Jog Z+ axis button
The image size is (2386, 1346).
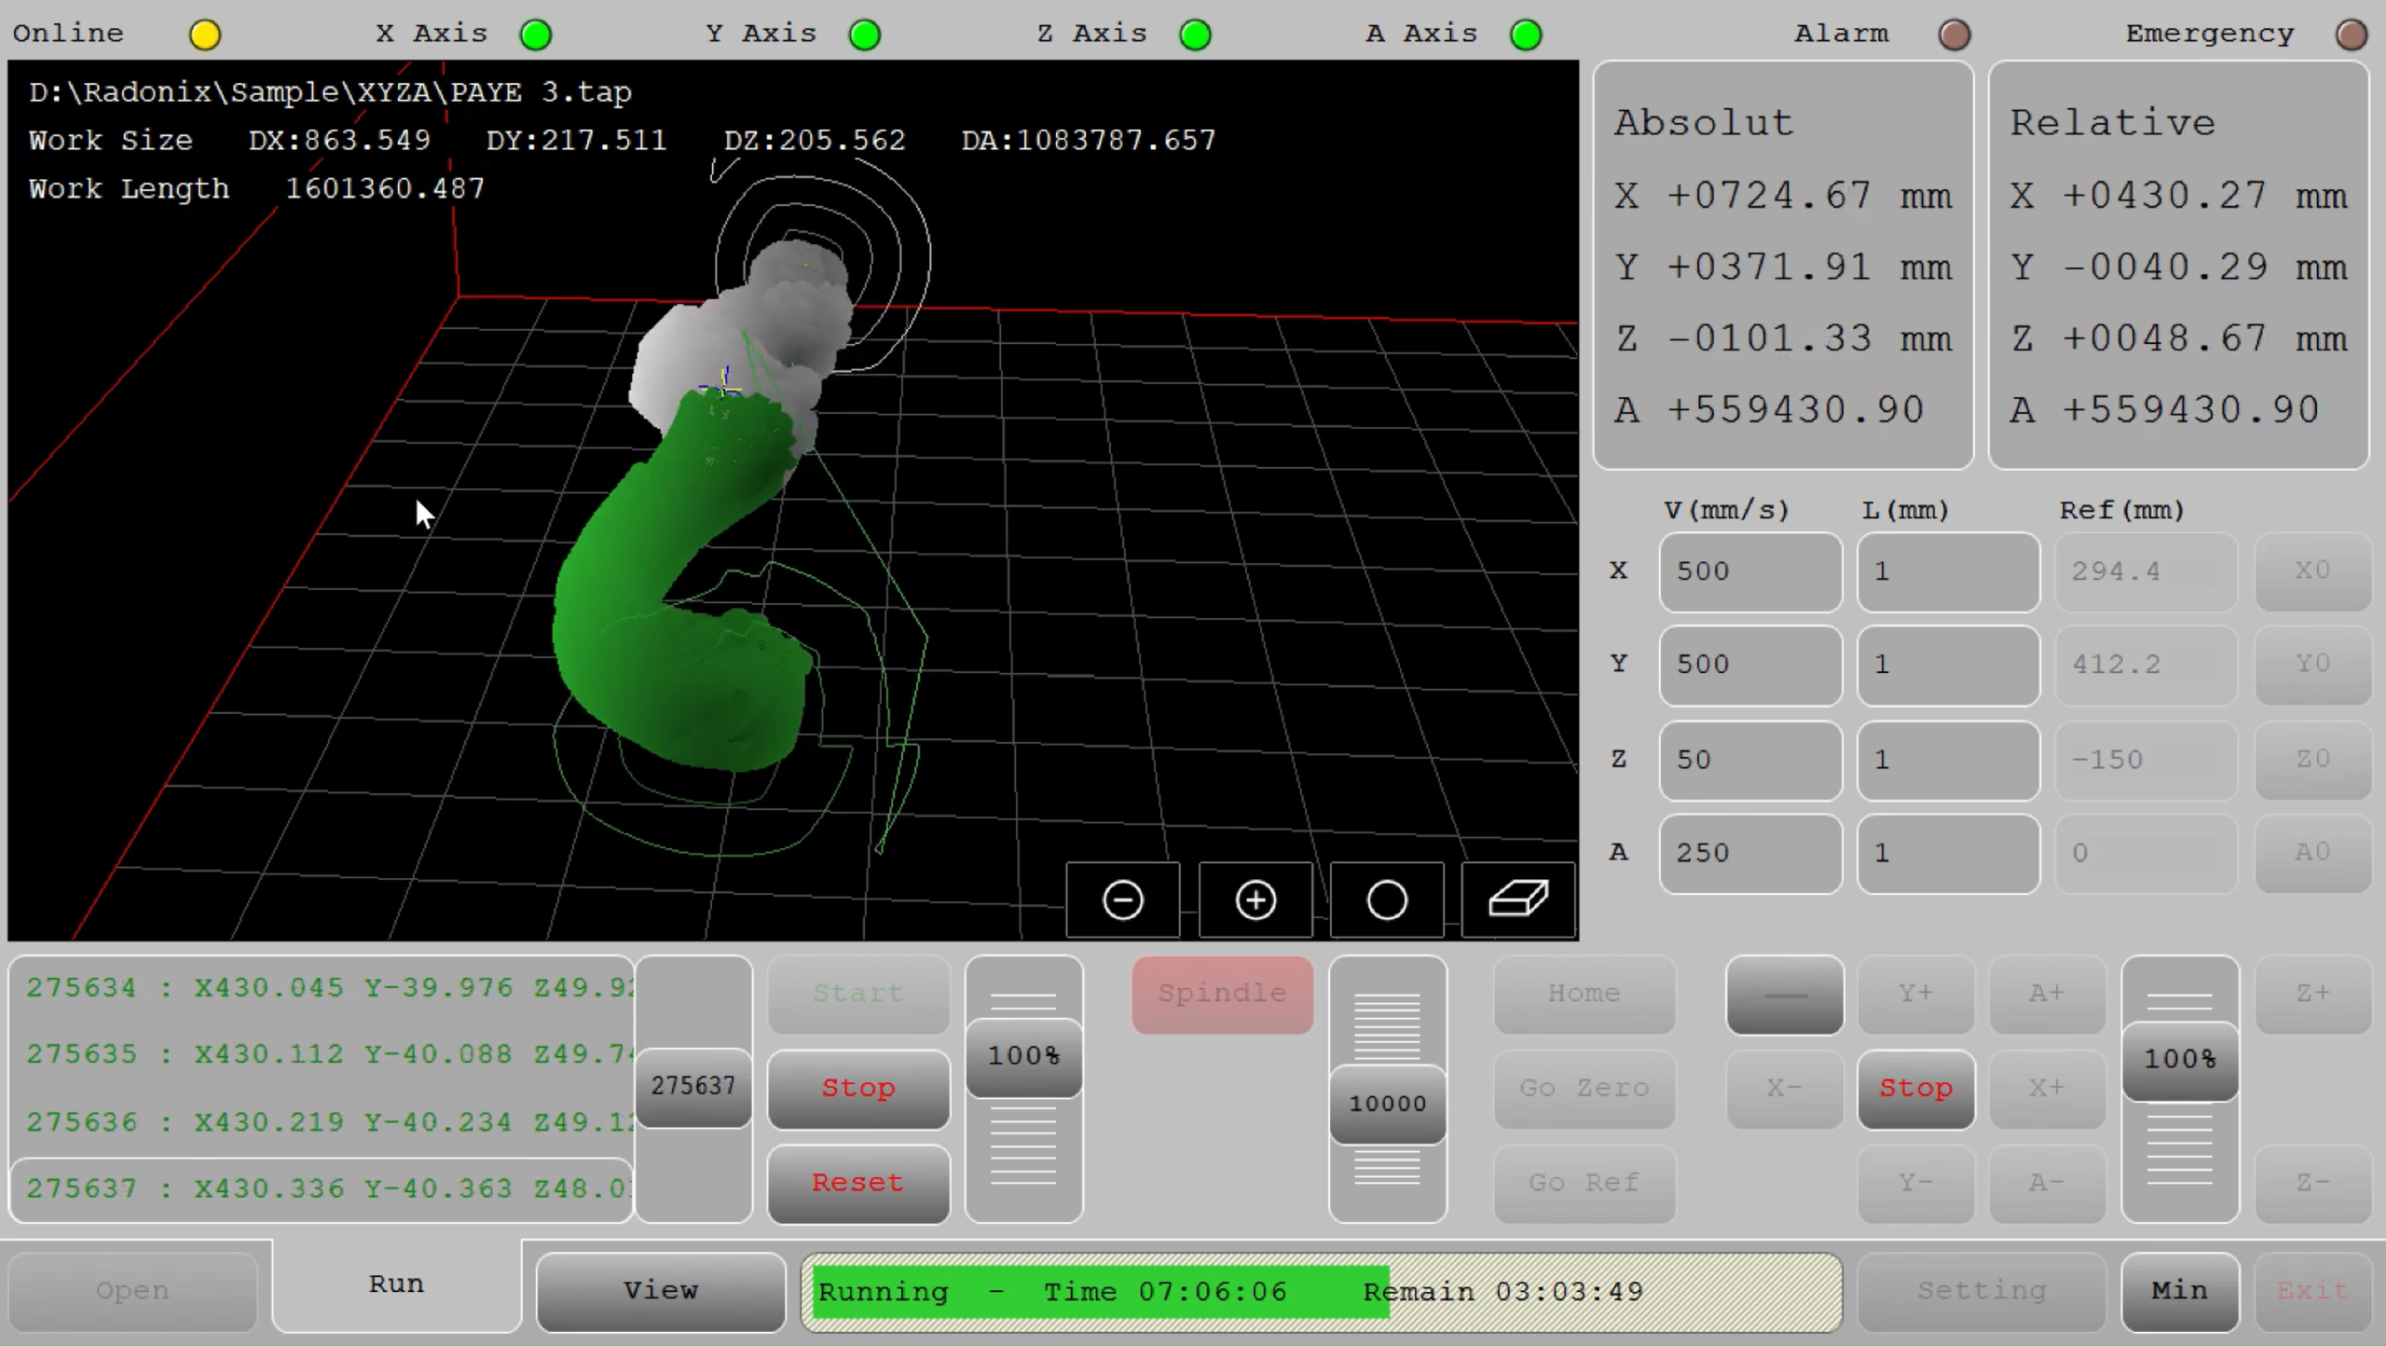tap(2313, 994)
